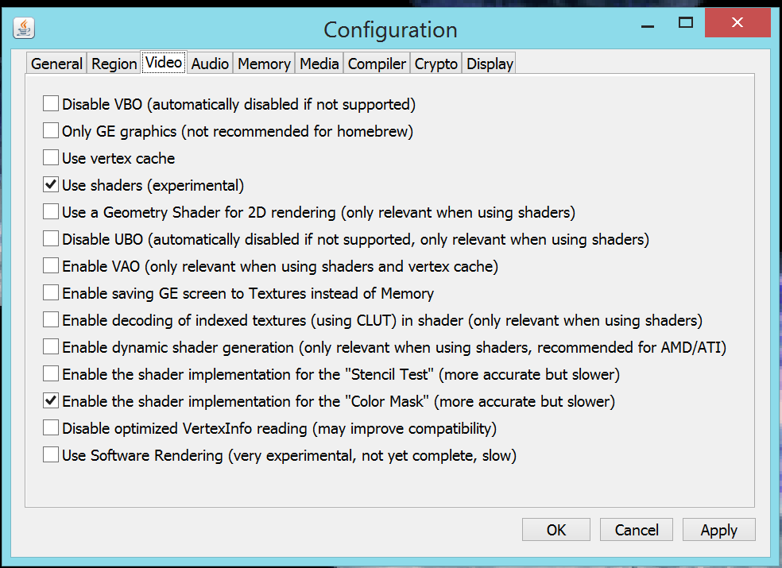This screenshot has height=568, width=782.
Task: Click the Apply button
Action: click(x=718, y=530)
